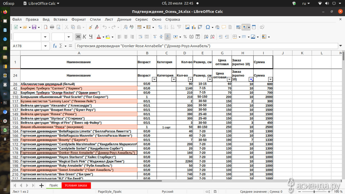Image resolution: width=345 pixels, height=194 pixels.
Task: Save the document with the floppy icon
Action: [34, 27]
